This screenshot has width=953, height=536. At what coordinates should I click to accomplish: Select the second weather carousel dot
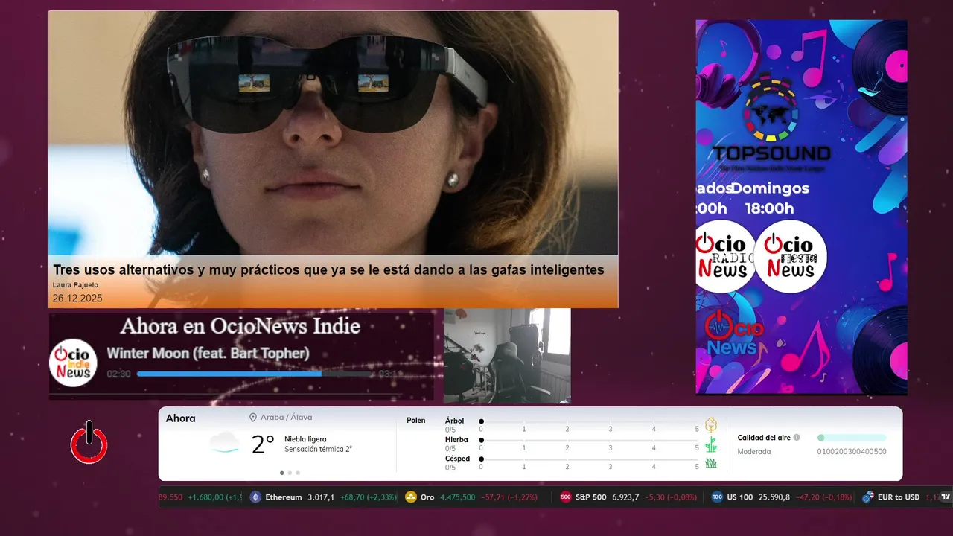click(290, 473)
